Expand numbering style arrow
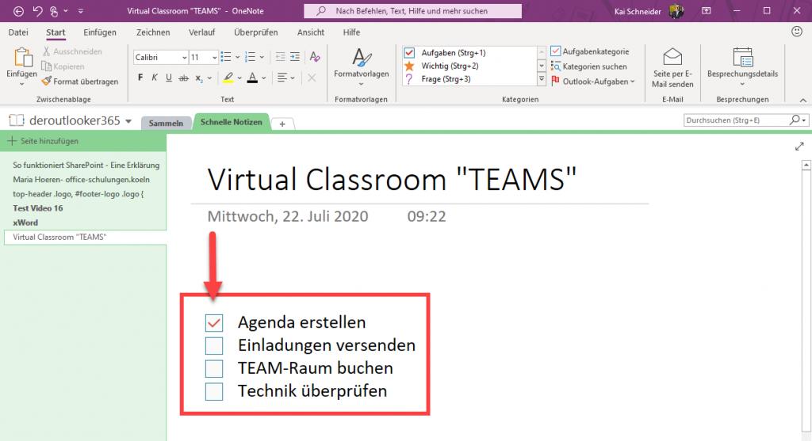812x441 pixels. [x=262, y=57]
